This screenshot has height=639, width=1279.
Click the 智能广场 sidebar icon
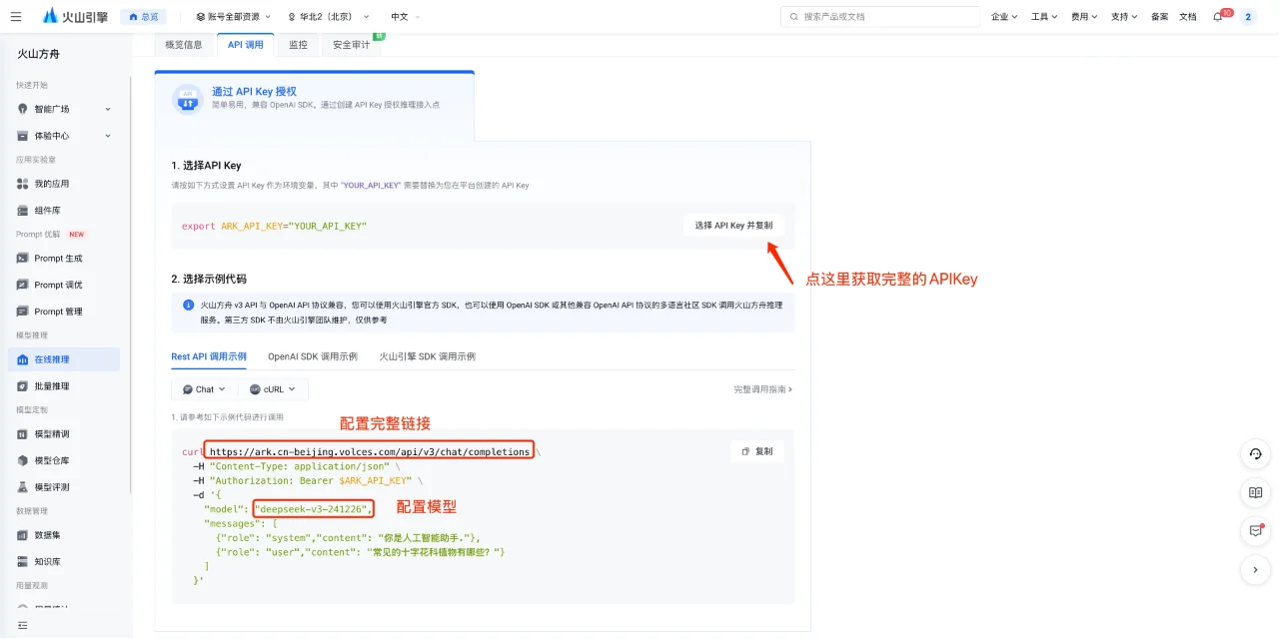click(x=23, y=109)
